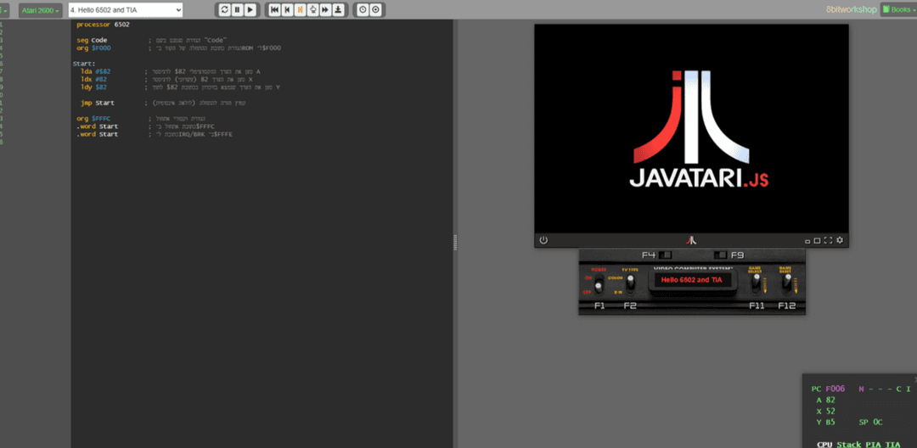Click the Javatari power icon

[x=543, y=240]
